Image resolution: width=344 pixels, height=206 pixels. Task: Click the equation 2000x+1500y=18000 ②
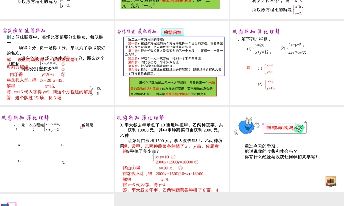click(177, 162)
